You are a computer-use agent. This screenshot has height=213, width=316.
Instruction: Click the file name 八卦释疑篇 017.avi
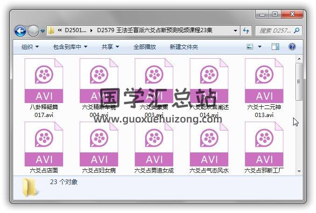pyautogui.click(x=44, y=111)
